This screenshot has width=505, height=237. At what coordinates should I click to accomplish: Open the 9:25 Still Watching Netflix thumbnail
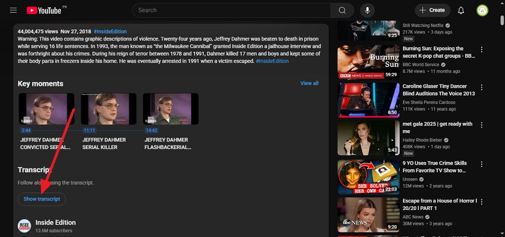click(368, 31)
